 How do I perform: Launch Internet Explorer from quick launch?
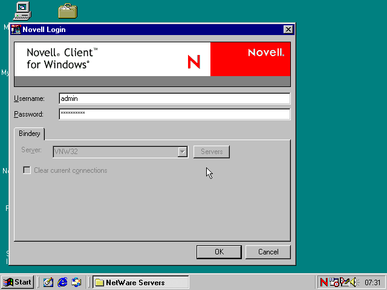62,282
